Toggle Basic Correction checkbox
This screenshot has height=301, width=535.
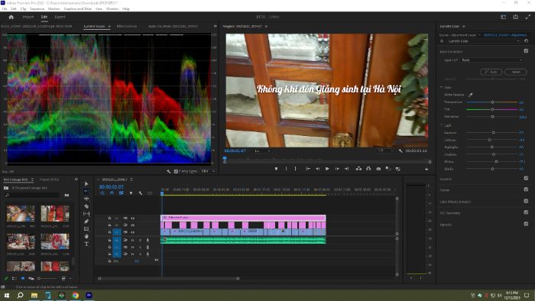pos(526,51)
